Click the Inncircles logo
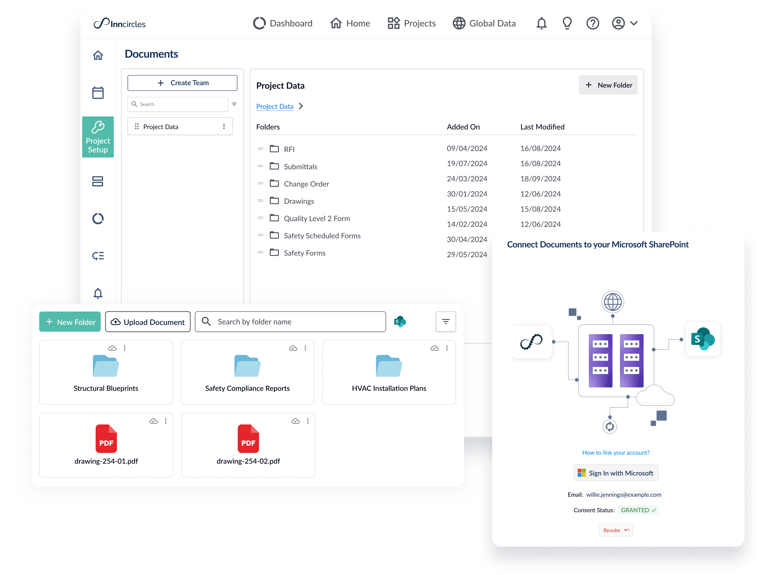The image size is (761, 575). pos(119,23)
